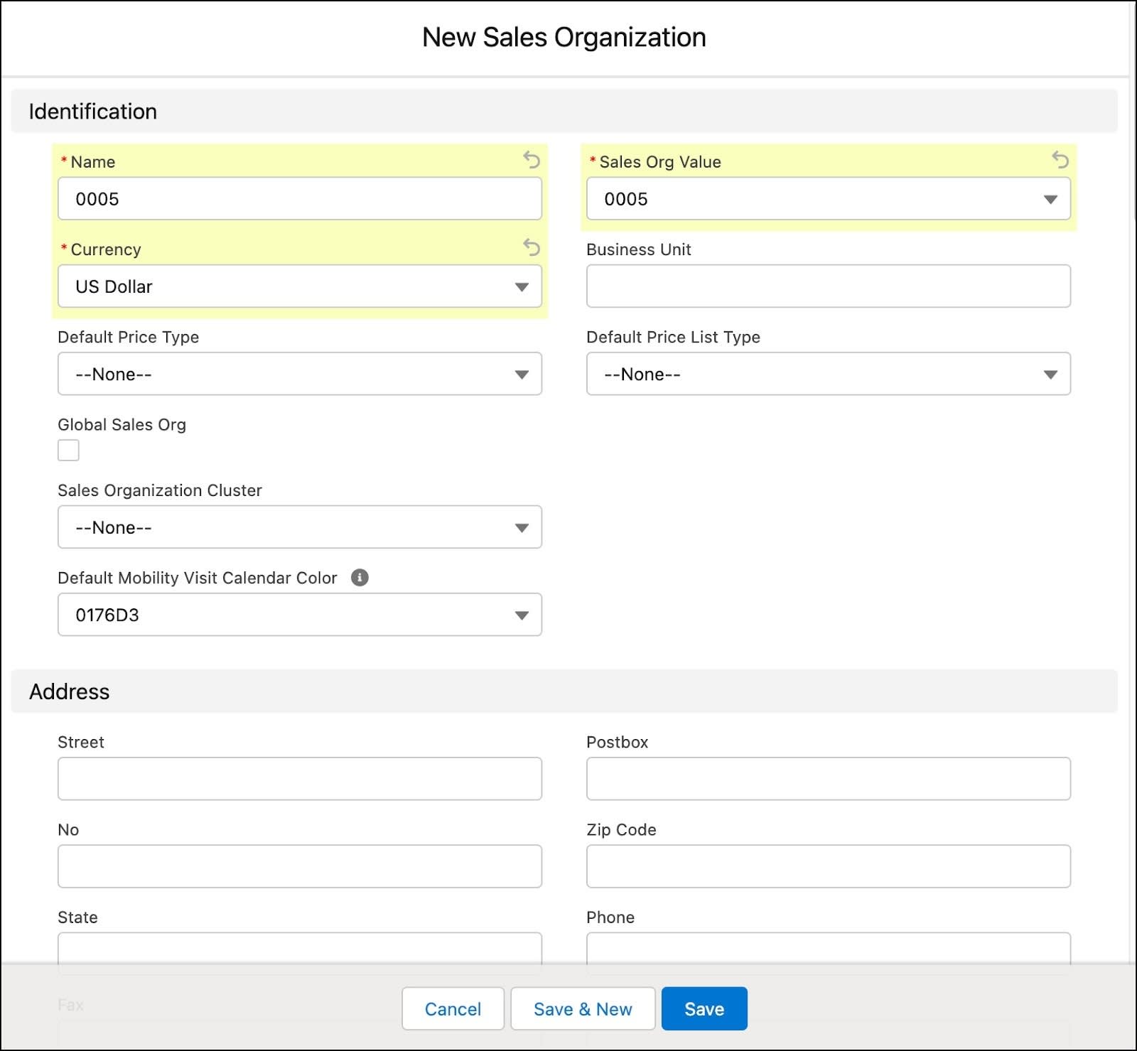Expand the Default Price Type dropdown
This screenshot has height=1051, width=1137.
[x=522, y=374]
